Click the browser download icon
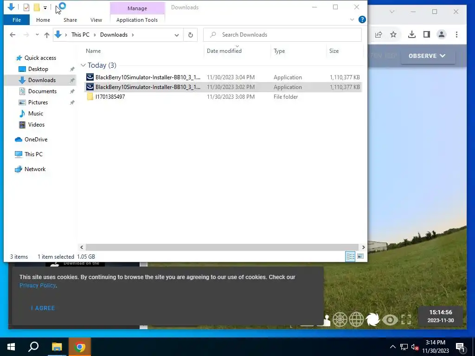The width and height of the screenshot is (475, 356). coord(412,34)
